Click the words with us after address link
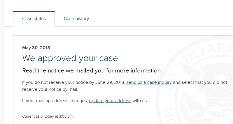 point(140,101)
